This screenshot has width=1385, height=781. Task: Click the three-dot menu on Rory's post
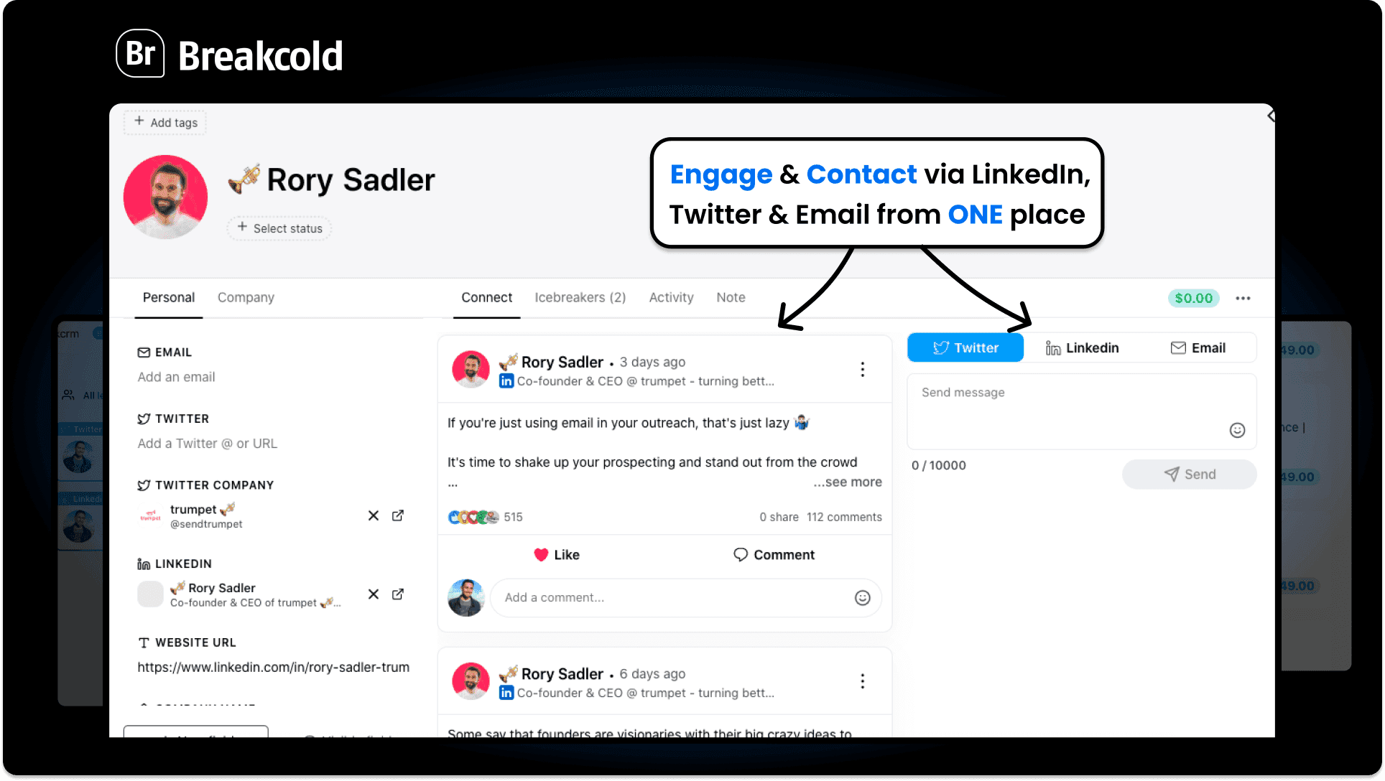click(x=862, y=370)
